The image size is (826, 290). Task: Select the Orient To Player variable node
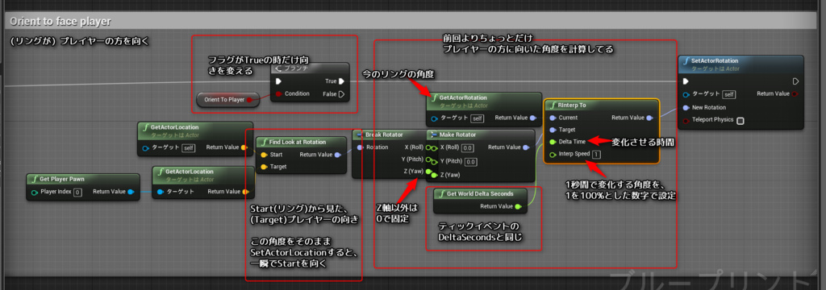227,99
